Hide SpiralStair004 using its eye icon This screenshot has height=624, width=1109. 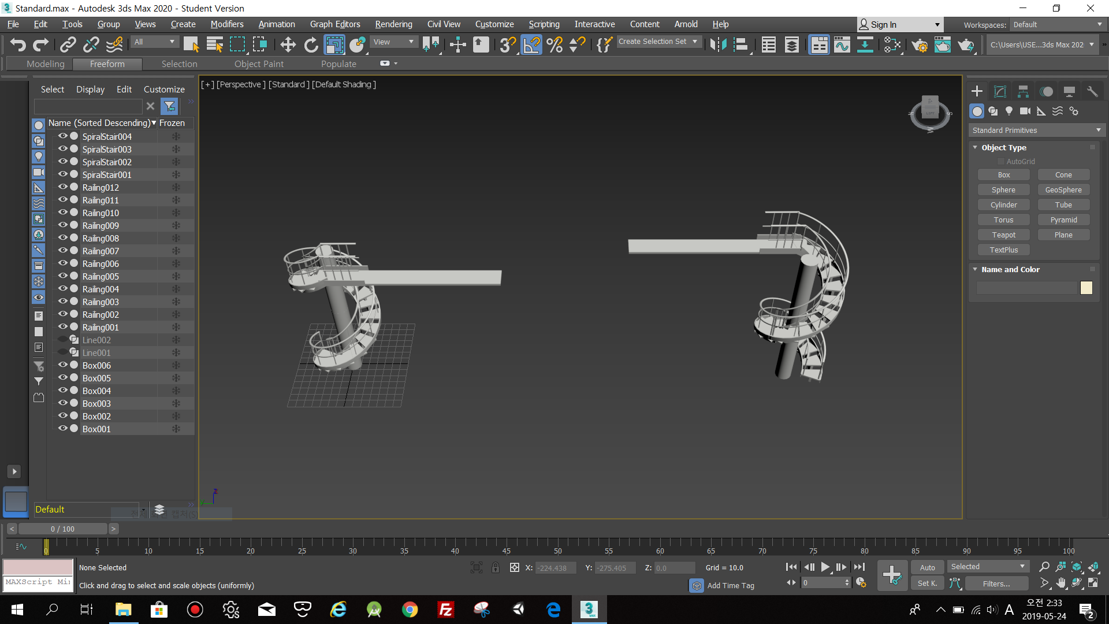tap(62, 136)
